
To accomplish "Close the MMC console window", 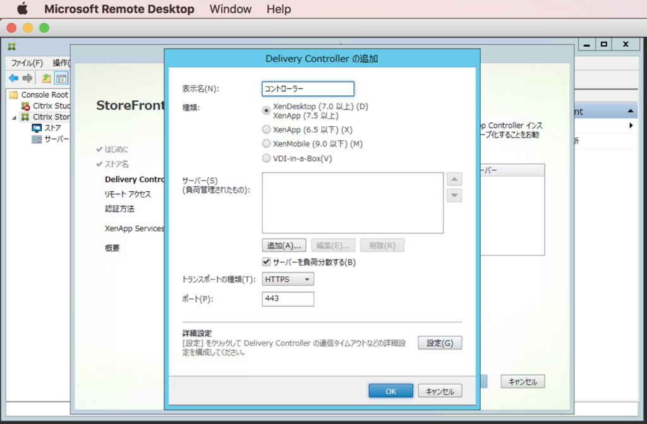I will 626,45.
